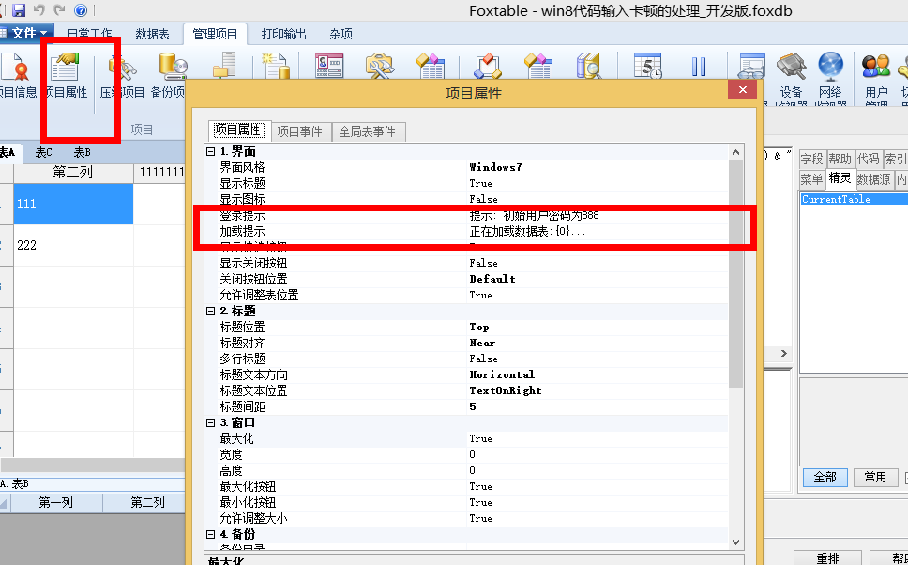Click the table-with-shapes icon beside the books icon
This screenshot has height=565, width=908.
click(538, 65)
